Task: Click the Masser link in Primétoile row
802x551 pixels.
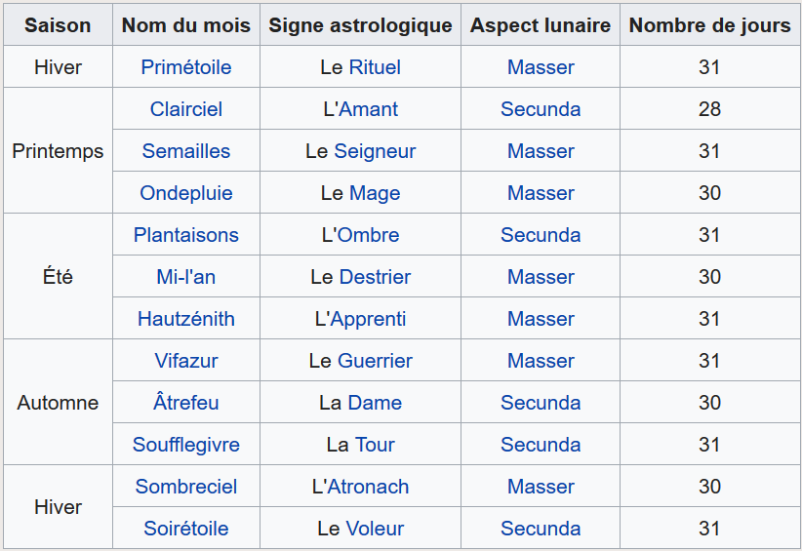Action: [x=541, y=67]
